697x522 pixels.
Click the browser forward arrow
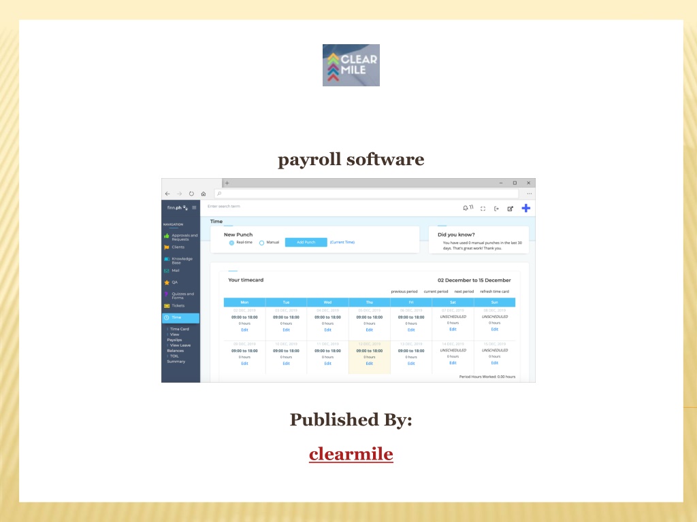(180, 194)
